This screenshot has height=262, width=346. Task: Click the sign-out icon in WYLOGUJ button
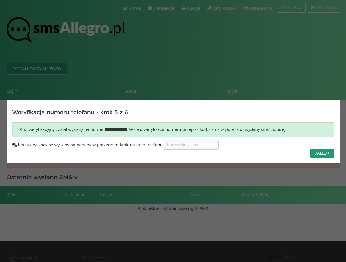point(313,7)
